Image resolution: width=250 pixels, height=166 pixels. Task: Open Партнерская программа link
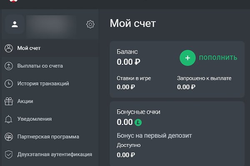coord(48,137)
